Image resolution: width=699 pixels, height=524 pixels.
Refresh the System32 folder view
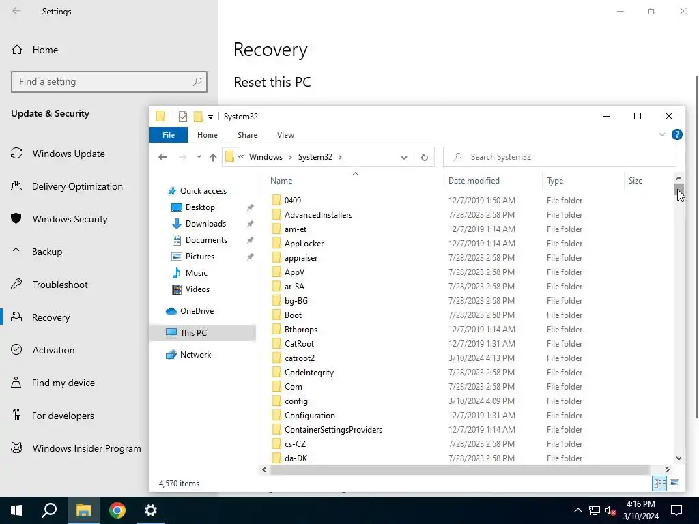coord(425,157)
